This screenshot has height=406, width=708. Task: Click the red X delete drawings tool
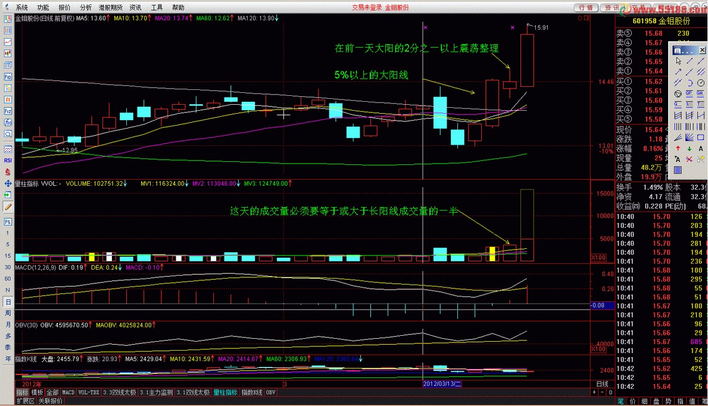coord(689,159)
